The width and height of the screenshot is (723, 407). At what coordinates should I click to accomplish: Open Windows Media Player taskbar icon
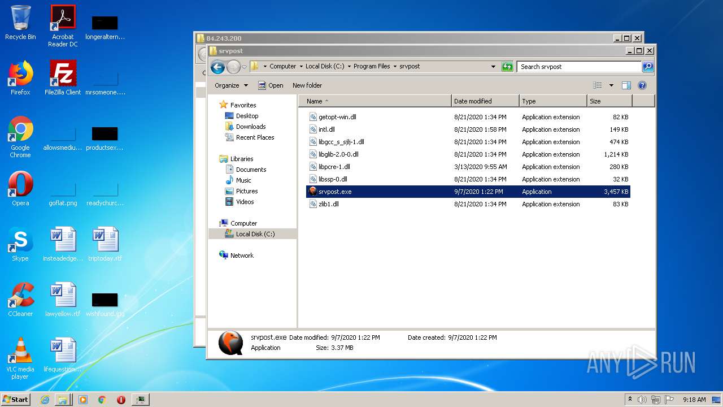point(83,400)
